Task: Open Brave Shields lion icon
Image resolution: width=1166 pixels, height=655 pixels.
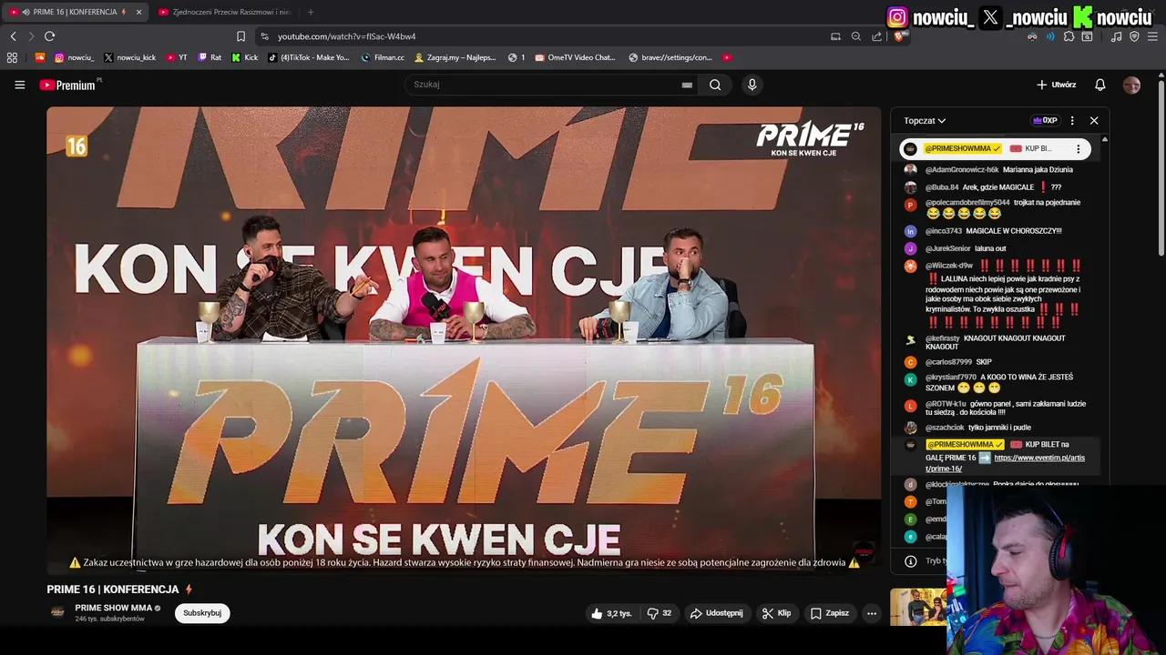Action: (x=899, y=36)
